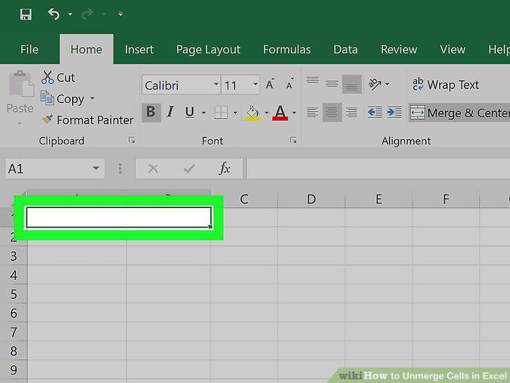This screenshot has width=510, height=383.
Task: Click the Save icon in quick access toolbar
Action: point(26,14)
